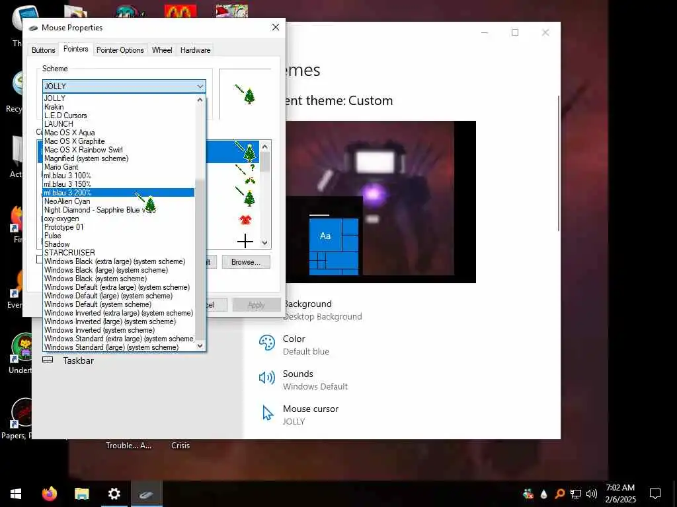Switch to the Pointers tab
The width and height of the screenshot is (677, 507).
75,49
